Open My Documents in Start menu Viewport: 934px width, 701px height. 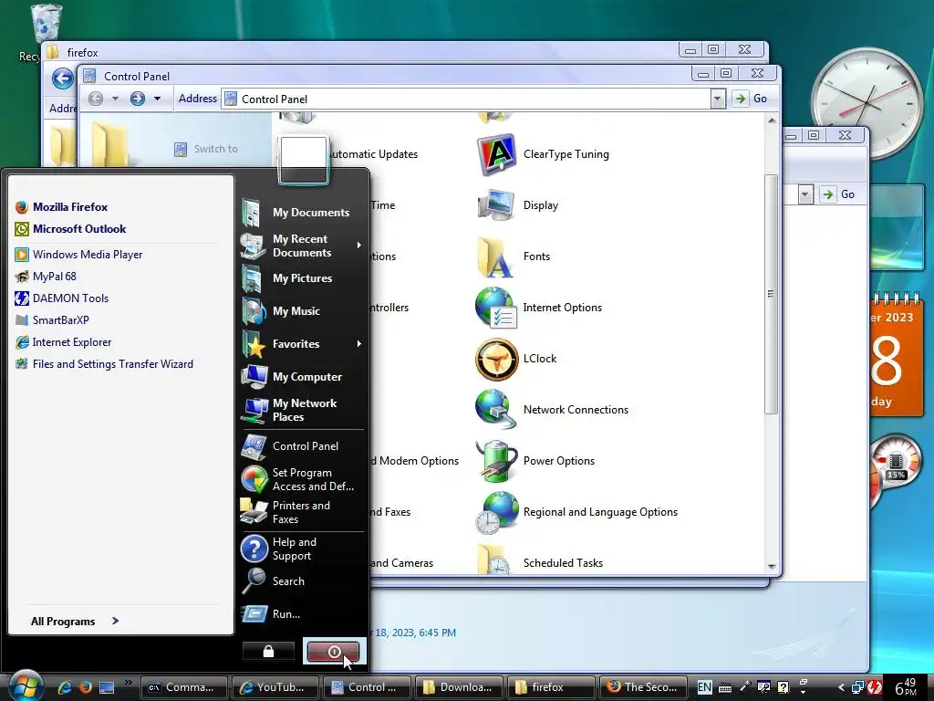point(301,212)
